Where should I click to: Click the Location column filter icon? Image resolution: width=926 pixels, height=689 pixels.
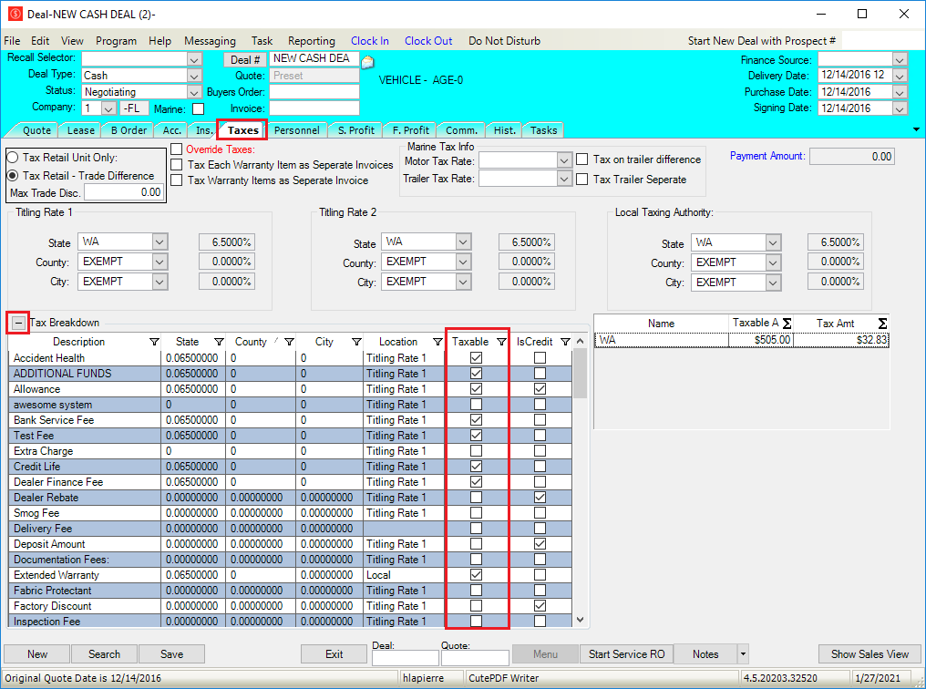(437, 342)
